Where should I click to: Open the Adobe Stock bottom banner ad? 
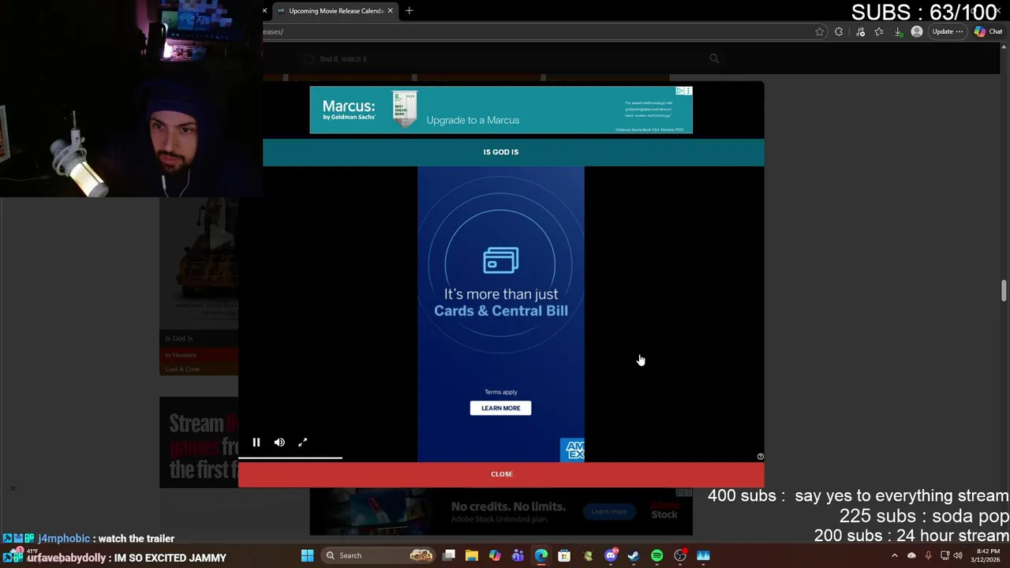click(x=501, y=512)
